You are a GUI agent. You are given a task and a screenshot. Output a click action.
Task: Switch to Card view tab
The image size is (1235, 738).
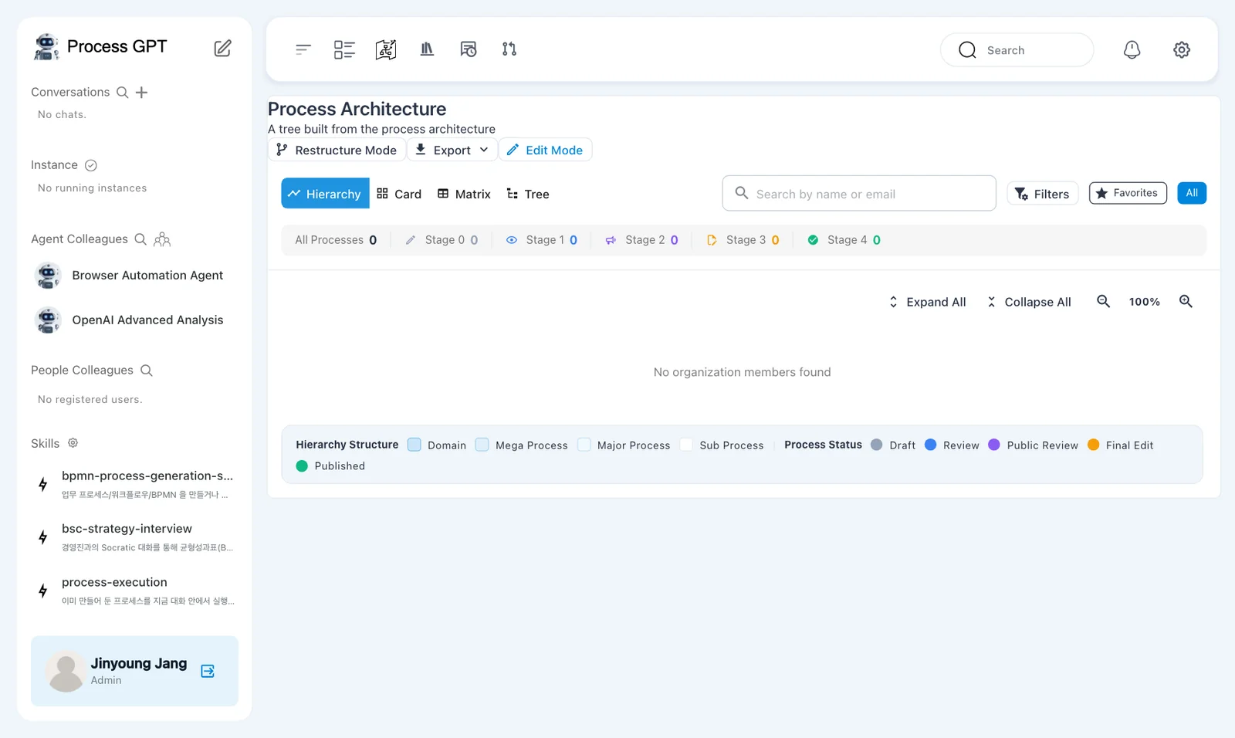coord(399,194)
